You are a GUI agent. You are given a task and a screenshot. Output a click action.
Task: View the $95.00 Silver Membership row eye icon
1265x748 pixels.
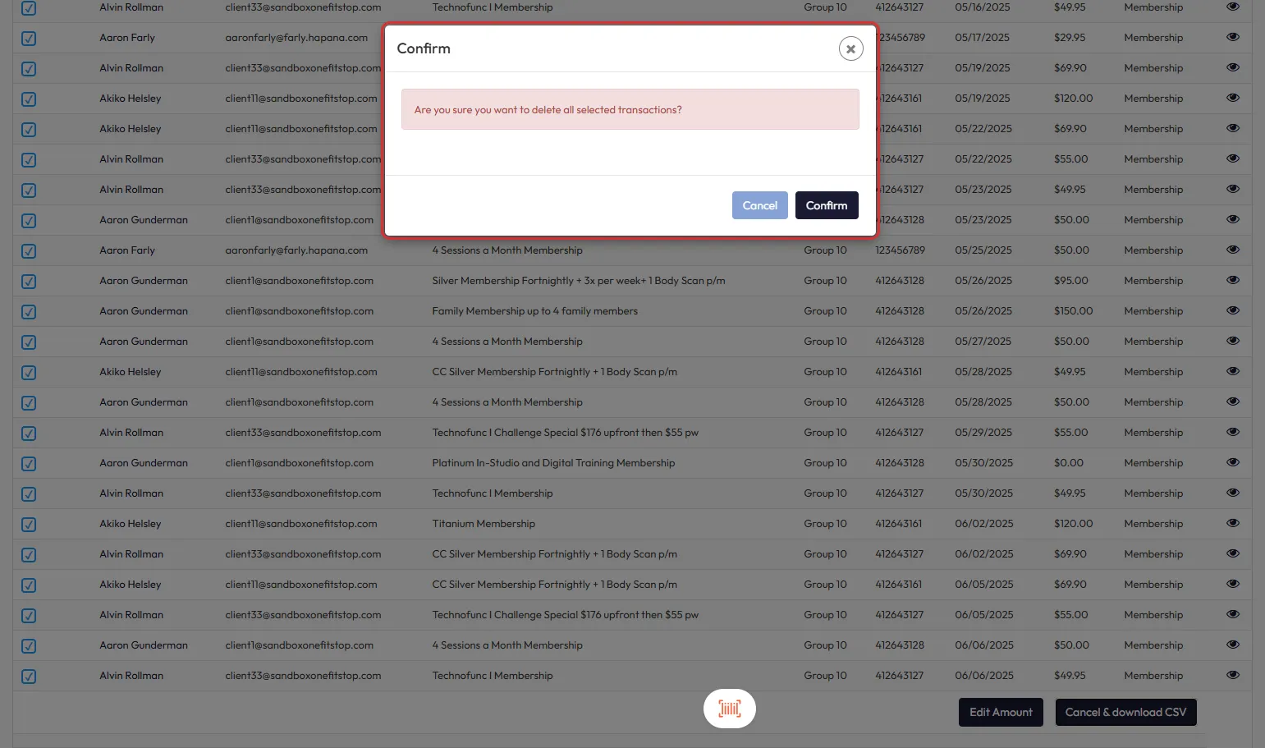[x=1232, y=281]
